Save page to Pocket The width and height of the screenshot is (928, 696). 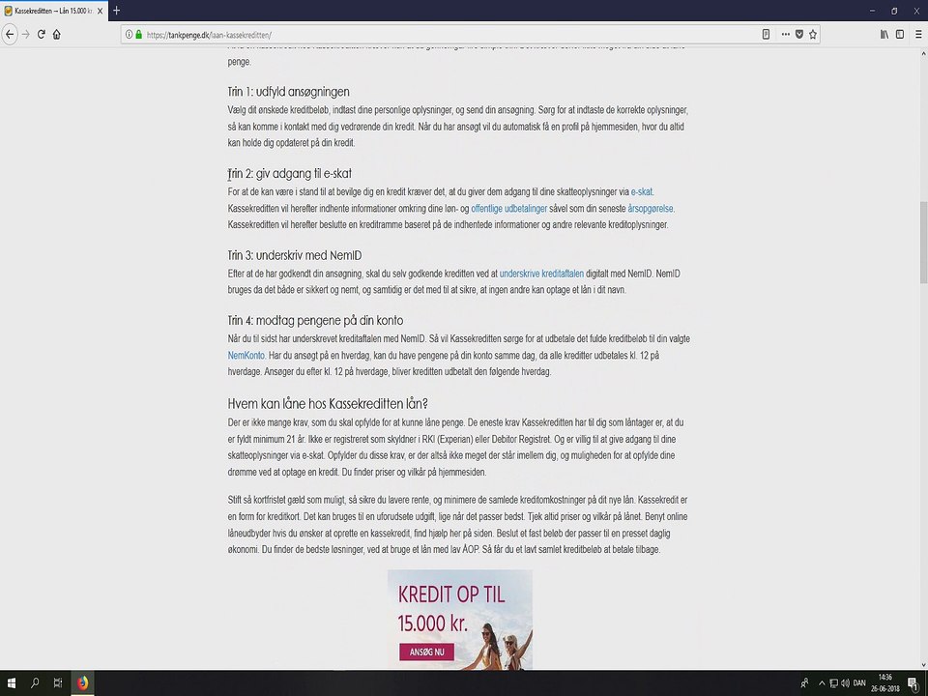coord(799,35)
